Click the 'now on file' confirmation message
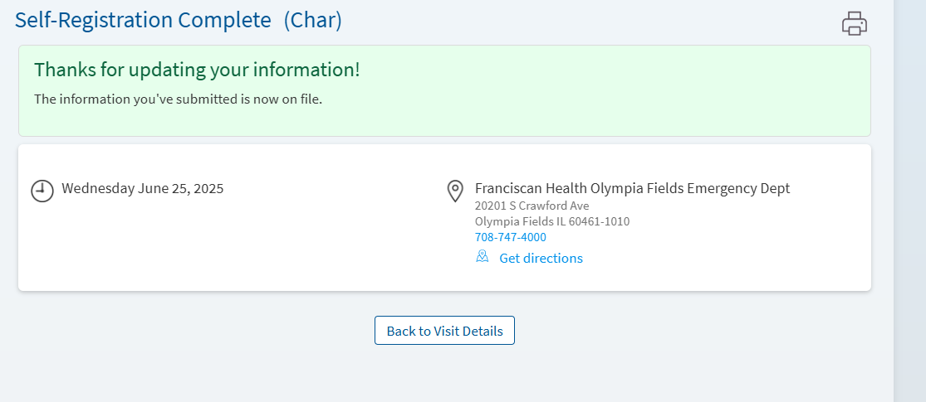926x402 pixels. tap(178, 99)
